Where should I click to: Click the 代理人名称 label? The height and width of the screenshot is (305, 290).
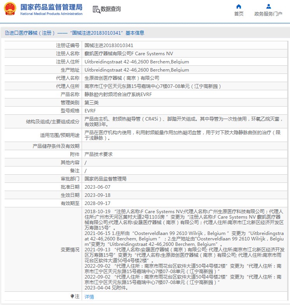(68, 78)
